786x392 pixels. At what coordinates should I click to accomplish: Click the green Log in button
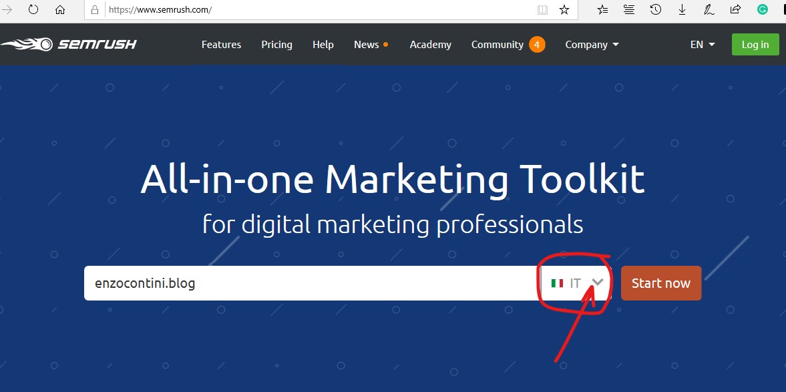tap(755, 45)
